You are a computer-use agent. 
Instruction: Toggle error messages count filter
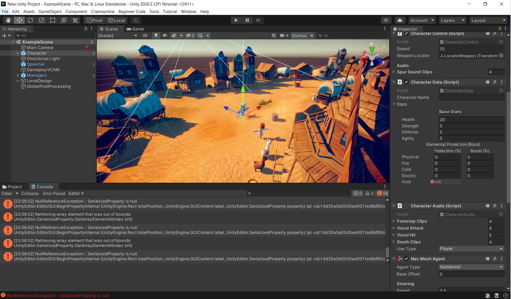coord(383,193)
